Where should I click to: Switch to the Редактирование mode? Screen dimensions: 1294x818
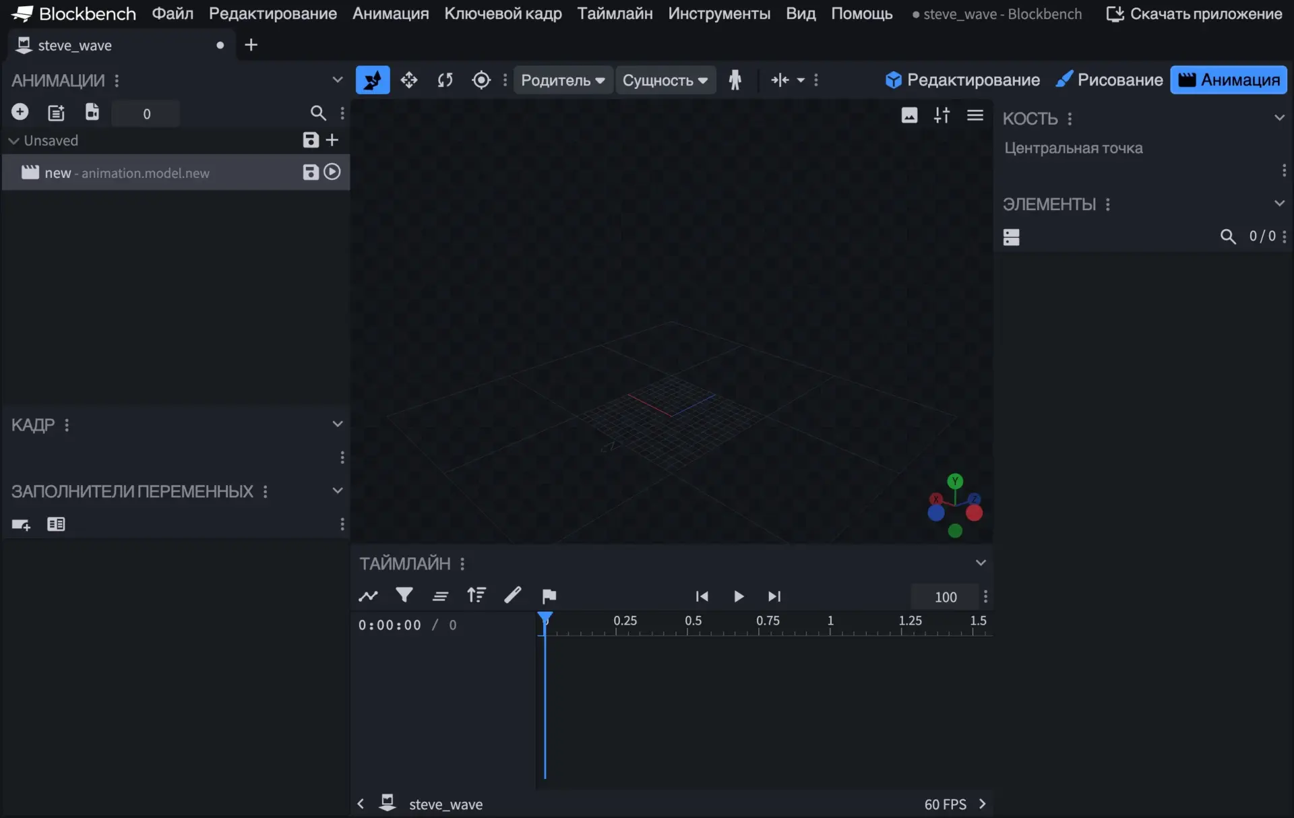click(x=962, y=80)
